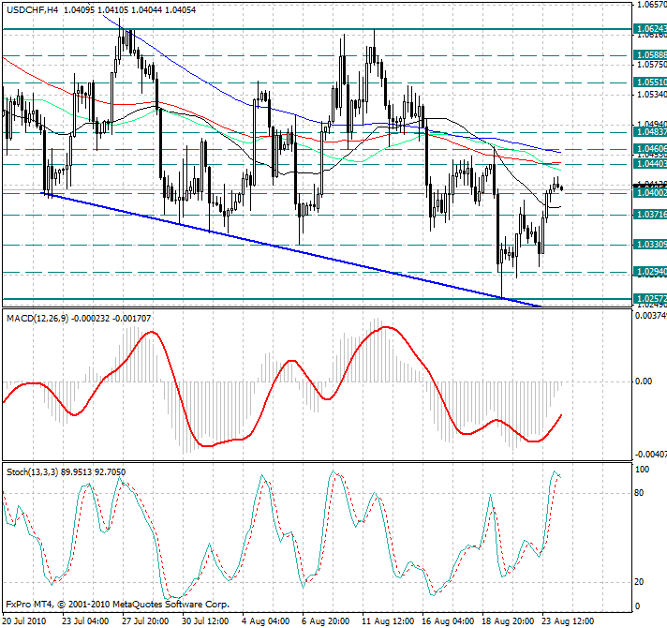Select the 1.0551 price level label
Screen dimensions: 667x628
pyautogui.click(x=649, y=82)
